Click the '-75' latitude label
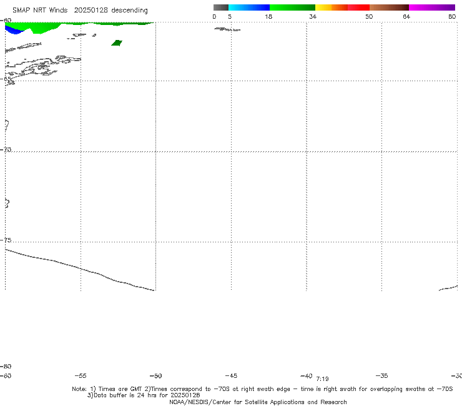The height and width of the screenshot is (406, 462). 6,240
